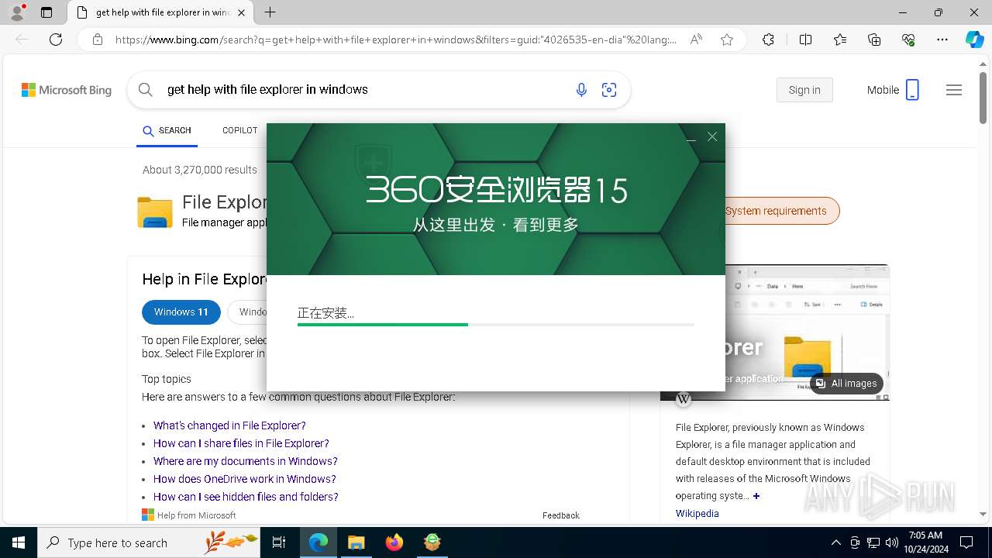992x558 pixels.
Task: Open Task View on taskbar
Action: [279, 542]
